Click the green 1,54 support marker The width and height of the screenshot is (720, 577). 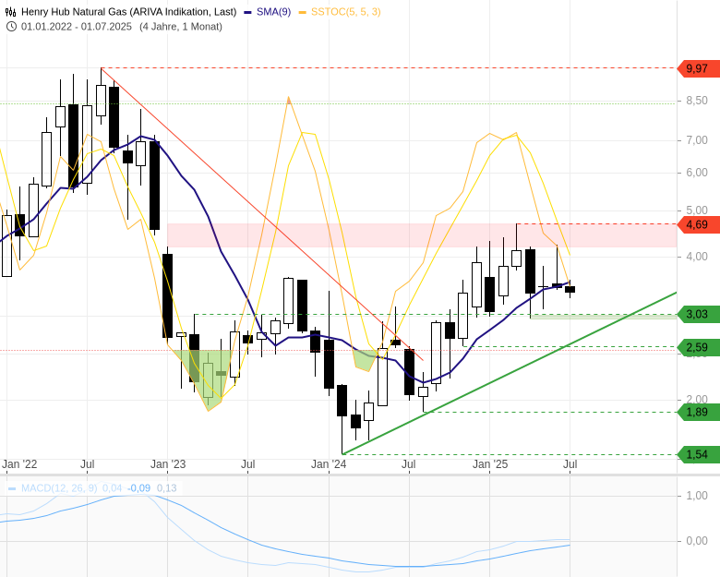699,455
